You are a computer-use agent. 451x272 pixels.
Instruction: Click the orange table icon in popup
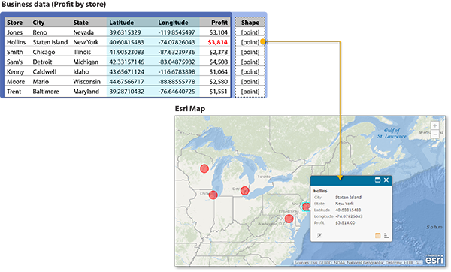[x=377, y=235]
